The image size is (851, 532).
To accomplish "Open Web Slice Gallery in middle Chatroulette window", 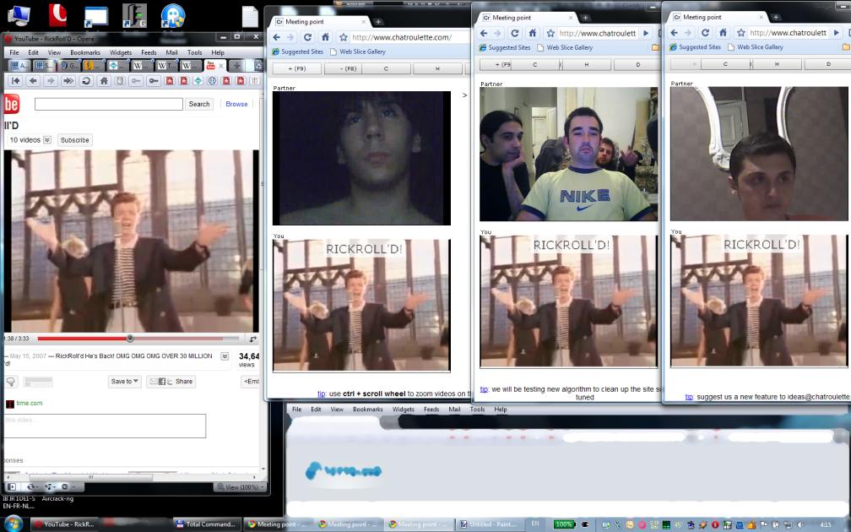I will pos(565,47).
